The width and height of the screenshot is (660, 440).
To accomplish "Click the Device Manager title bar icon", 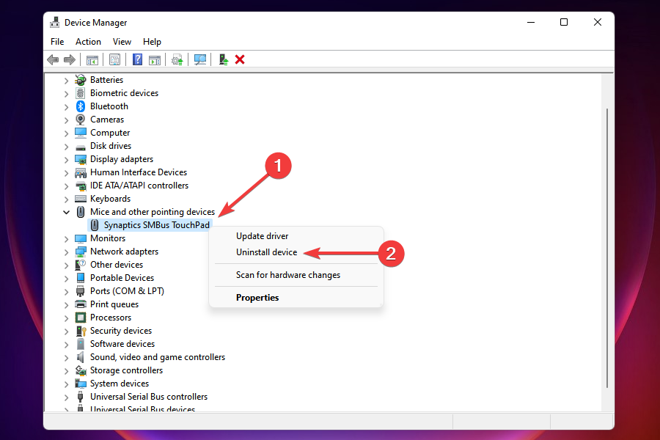I will click(x=55, y=22).
